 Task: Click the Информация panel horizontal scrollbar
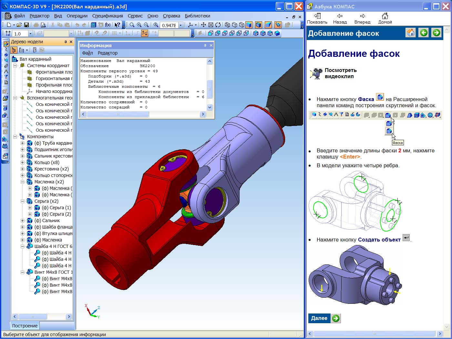click(x=118, y=114)
